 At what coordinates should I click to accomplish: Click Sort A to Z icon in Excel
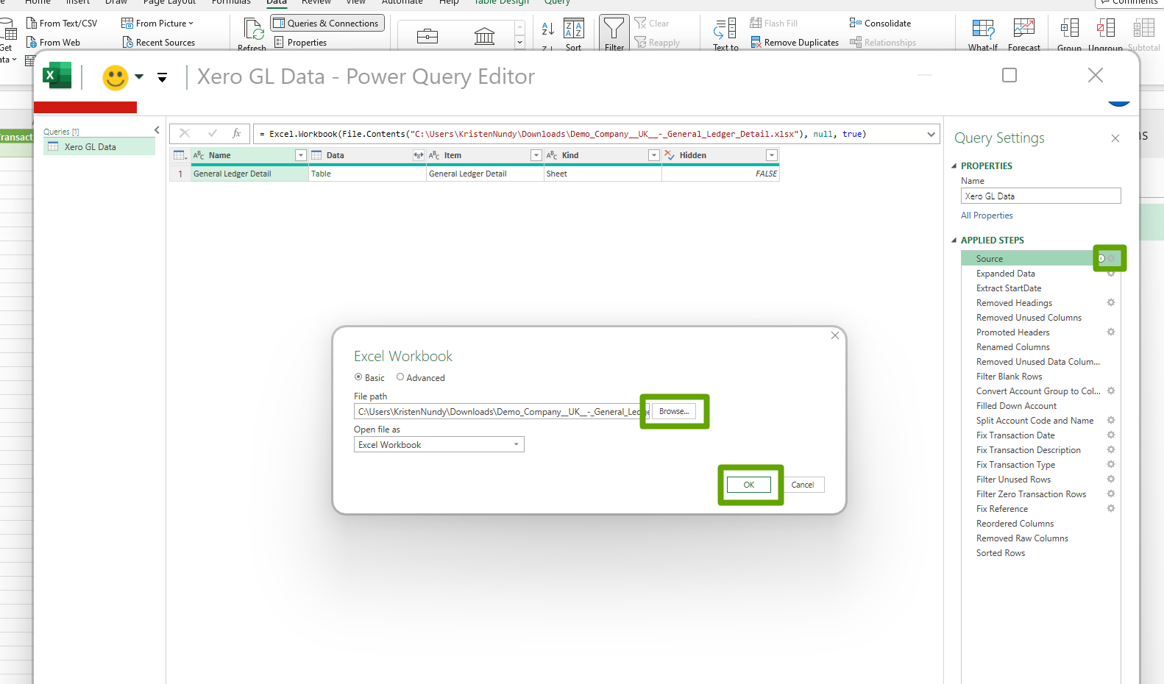[548, 29]
